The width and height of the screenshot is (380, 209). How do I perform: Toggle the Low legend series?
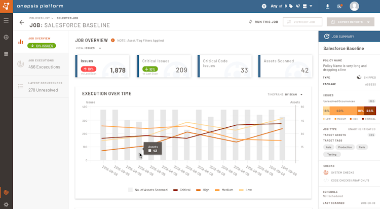click(245, 190)
